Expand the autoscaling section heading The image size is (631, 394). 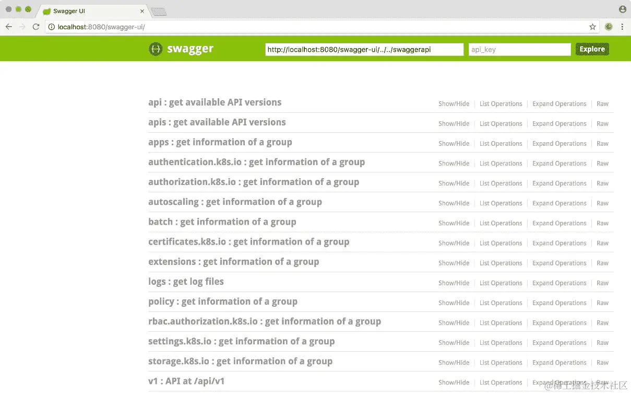(235, 202)
